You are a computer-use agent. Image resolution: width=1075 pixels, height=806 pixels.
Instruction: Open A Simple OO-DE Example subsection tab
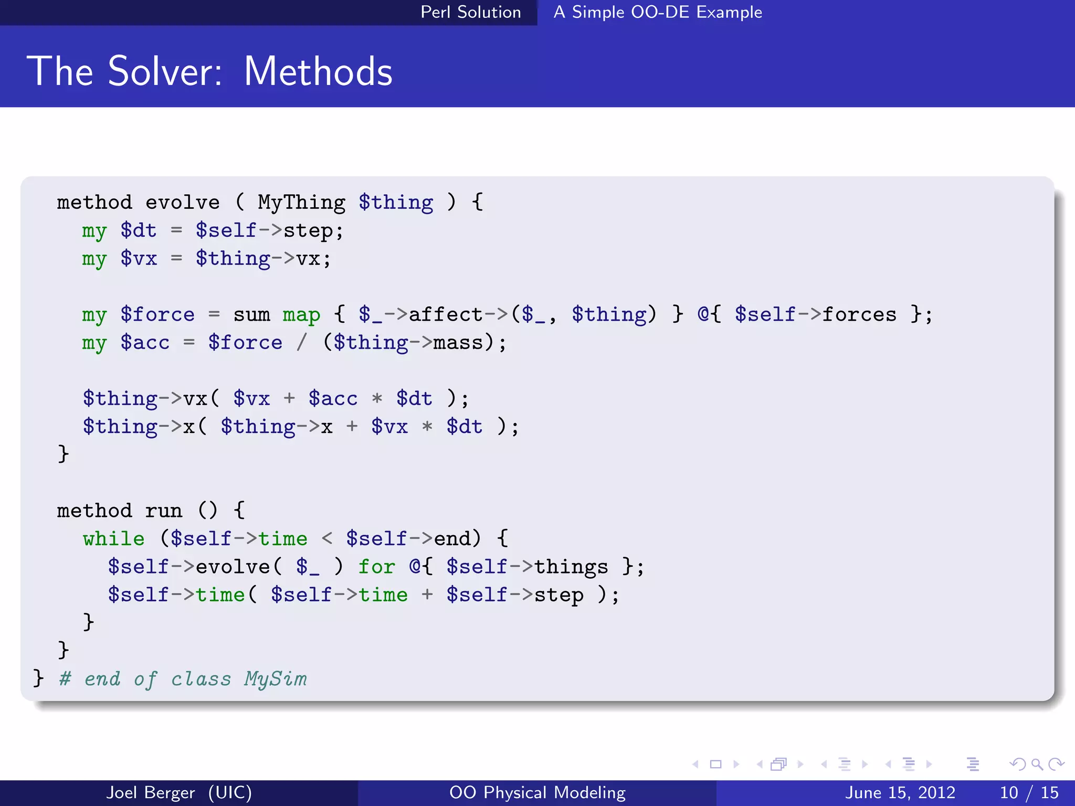(658, 12)
